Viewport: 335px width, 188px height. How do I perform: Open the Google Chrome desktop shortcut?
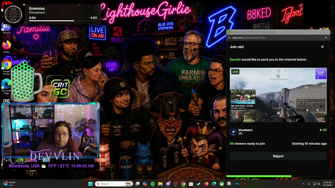7,67
